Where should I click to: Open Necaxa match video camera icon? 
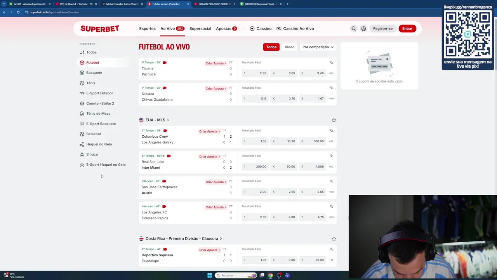pyautogui.click(x=164, y=88)
